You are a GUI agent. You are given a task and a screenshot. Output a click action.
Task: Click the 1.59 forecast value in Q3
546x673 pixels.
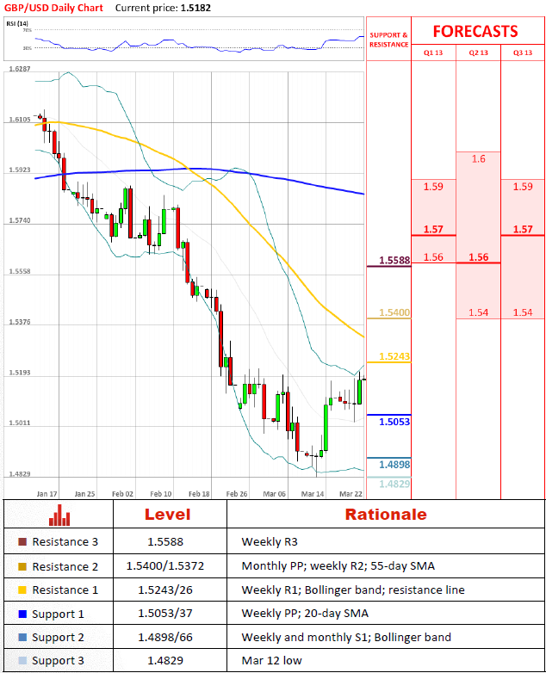[523, 187]
